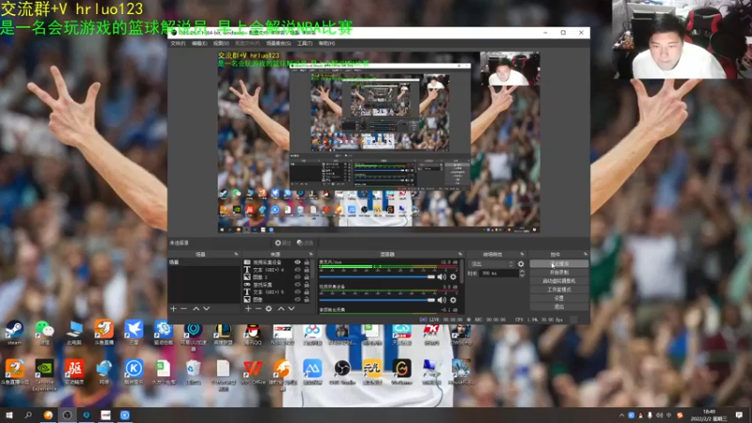Open the WeChat desktop shortcut
Screen dimensions: 752x423
44,332
